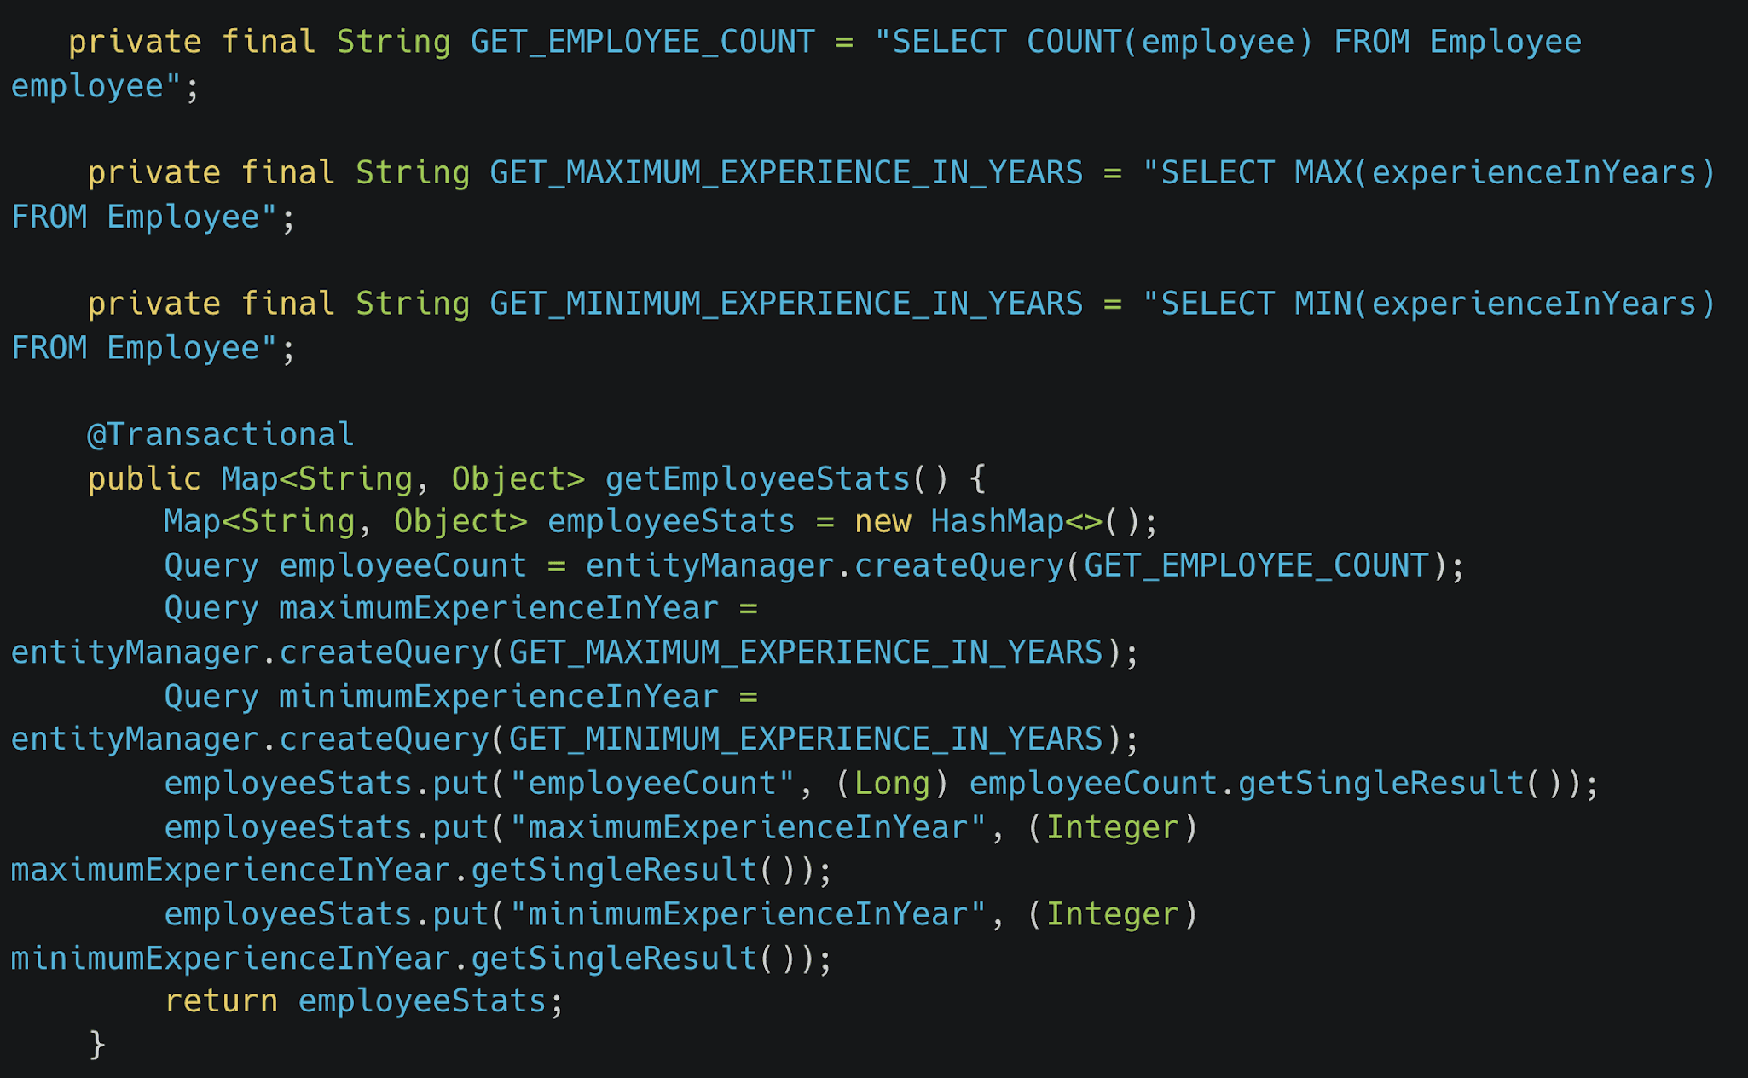The width and height of the screenshot is (1748, 1078).
Task: Click the getEmployeeStats method name
Action: (758, 478)
